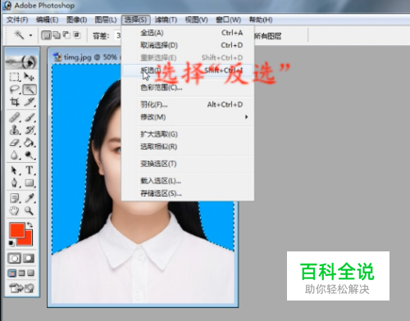
Task: Select the Zoom magnifier tool
Action: click(30, 210)
